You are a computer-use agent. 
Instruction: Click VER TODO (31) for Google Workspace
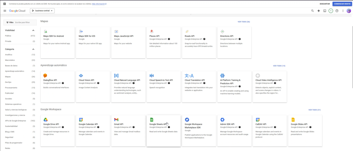[314, 110]
